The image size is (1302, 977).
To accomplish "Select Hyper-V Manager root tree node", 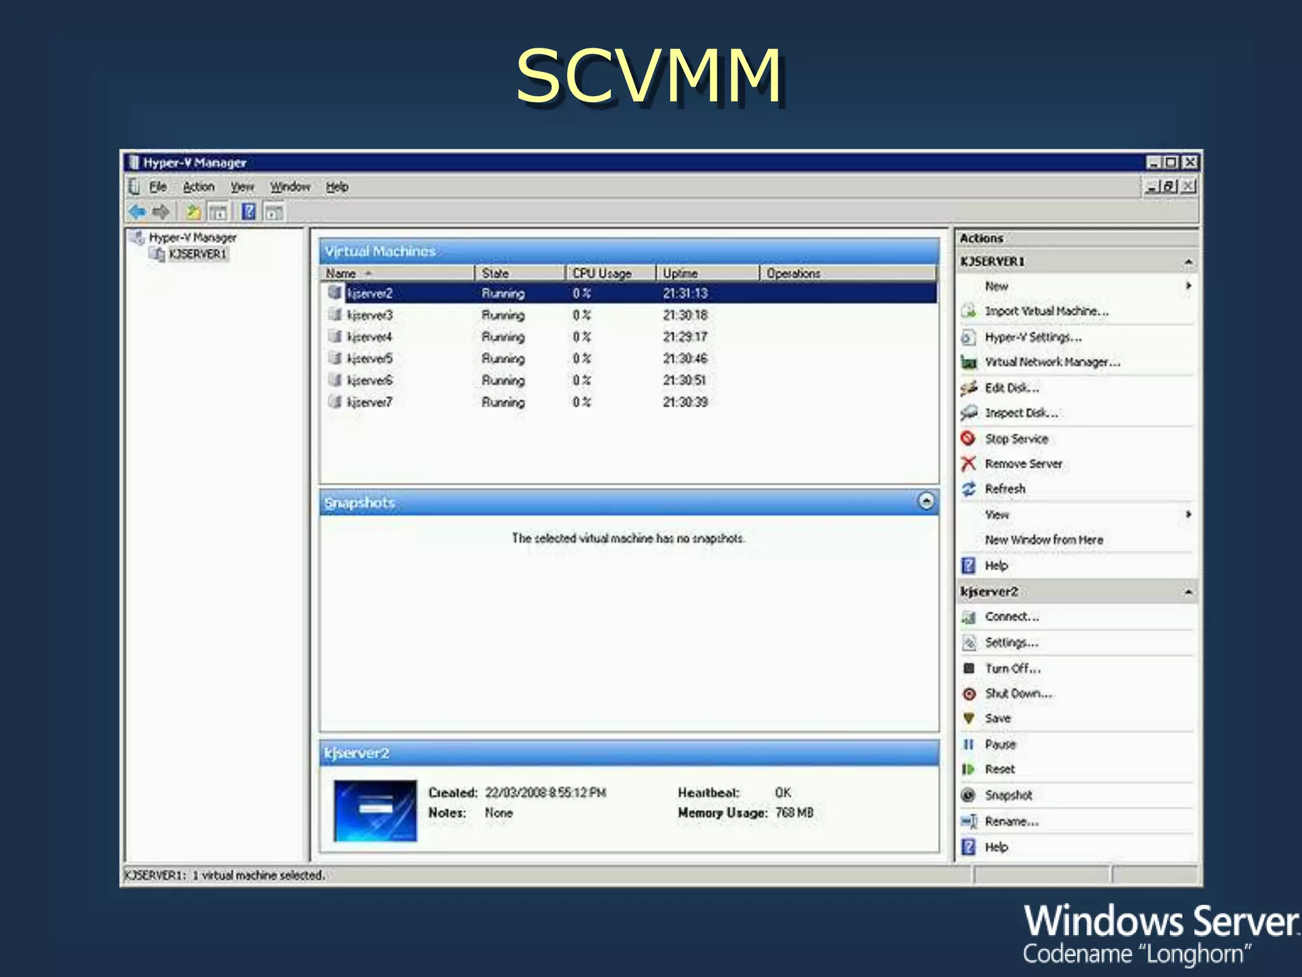I will tap(192, 238).
